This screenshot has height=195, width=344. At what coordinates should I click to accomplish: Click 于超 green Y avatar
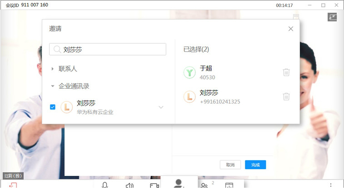tap(189, 72)
